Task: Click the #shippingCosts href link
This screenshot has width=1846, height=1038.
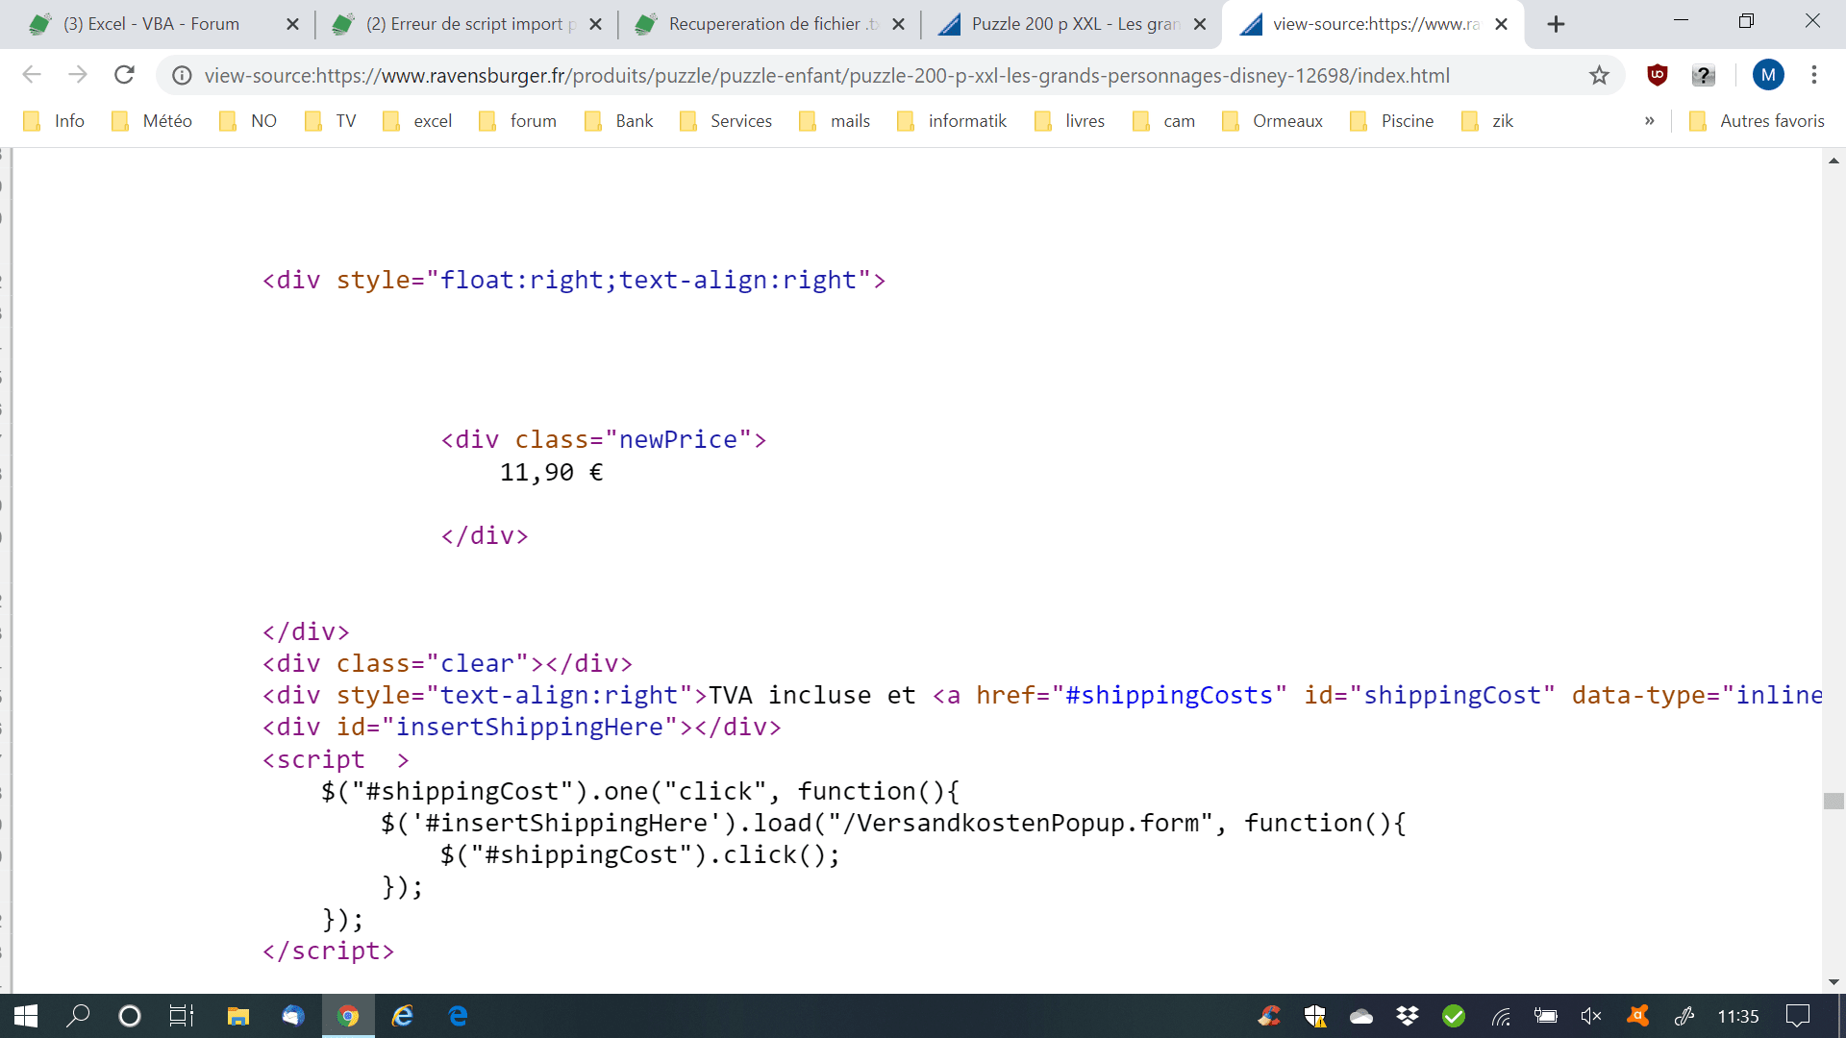Action: pyautogui.click(x=1168, y=695)
